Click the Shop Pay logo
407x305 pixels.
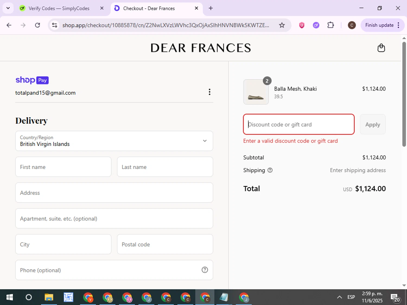click(x=32, y=80)
